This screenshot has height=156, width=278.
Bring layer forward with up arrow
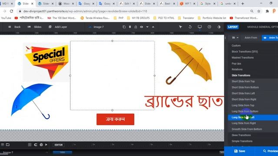[153, 27]
